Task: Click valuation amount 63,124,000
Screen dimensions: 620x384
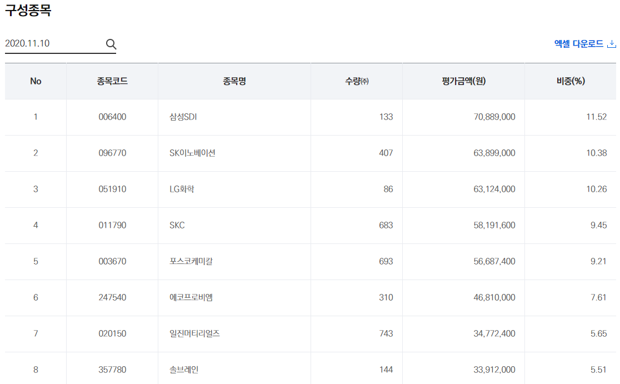Action: [494, 189]
